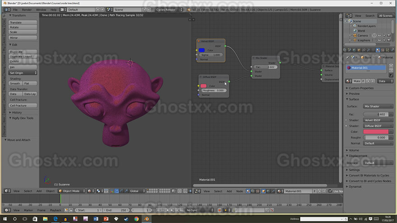Image resolution: width=397 pixels, height=223 pixels.
Task: Open the File menu
Action: pyautogui.click(x=15, y=9)
